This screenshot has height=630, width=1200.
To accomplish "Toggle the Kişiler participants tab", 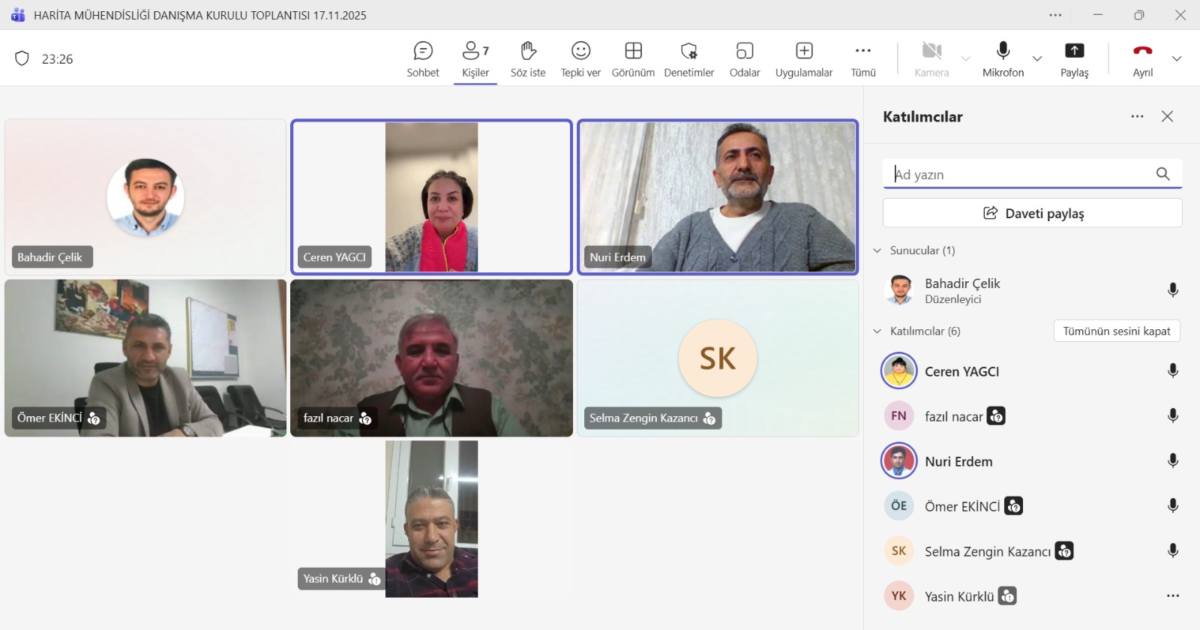I will (x=475, y=58).
